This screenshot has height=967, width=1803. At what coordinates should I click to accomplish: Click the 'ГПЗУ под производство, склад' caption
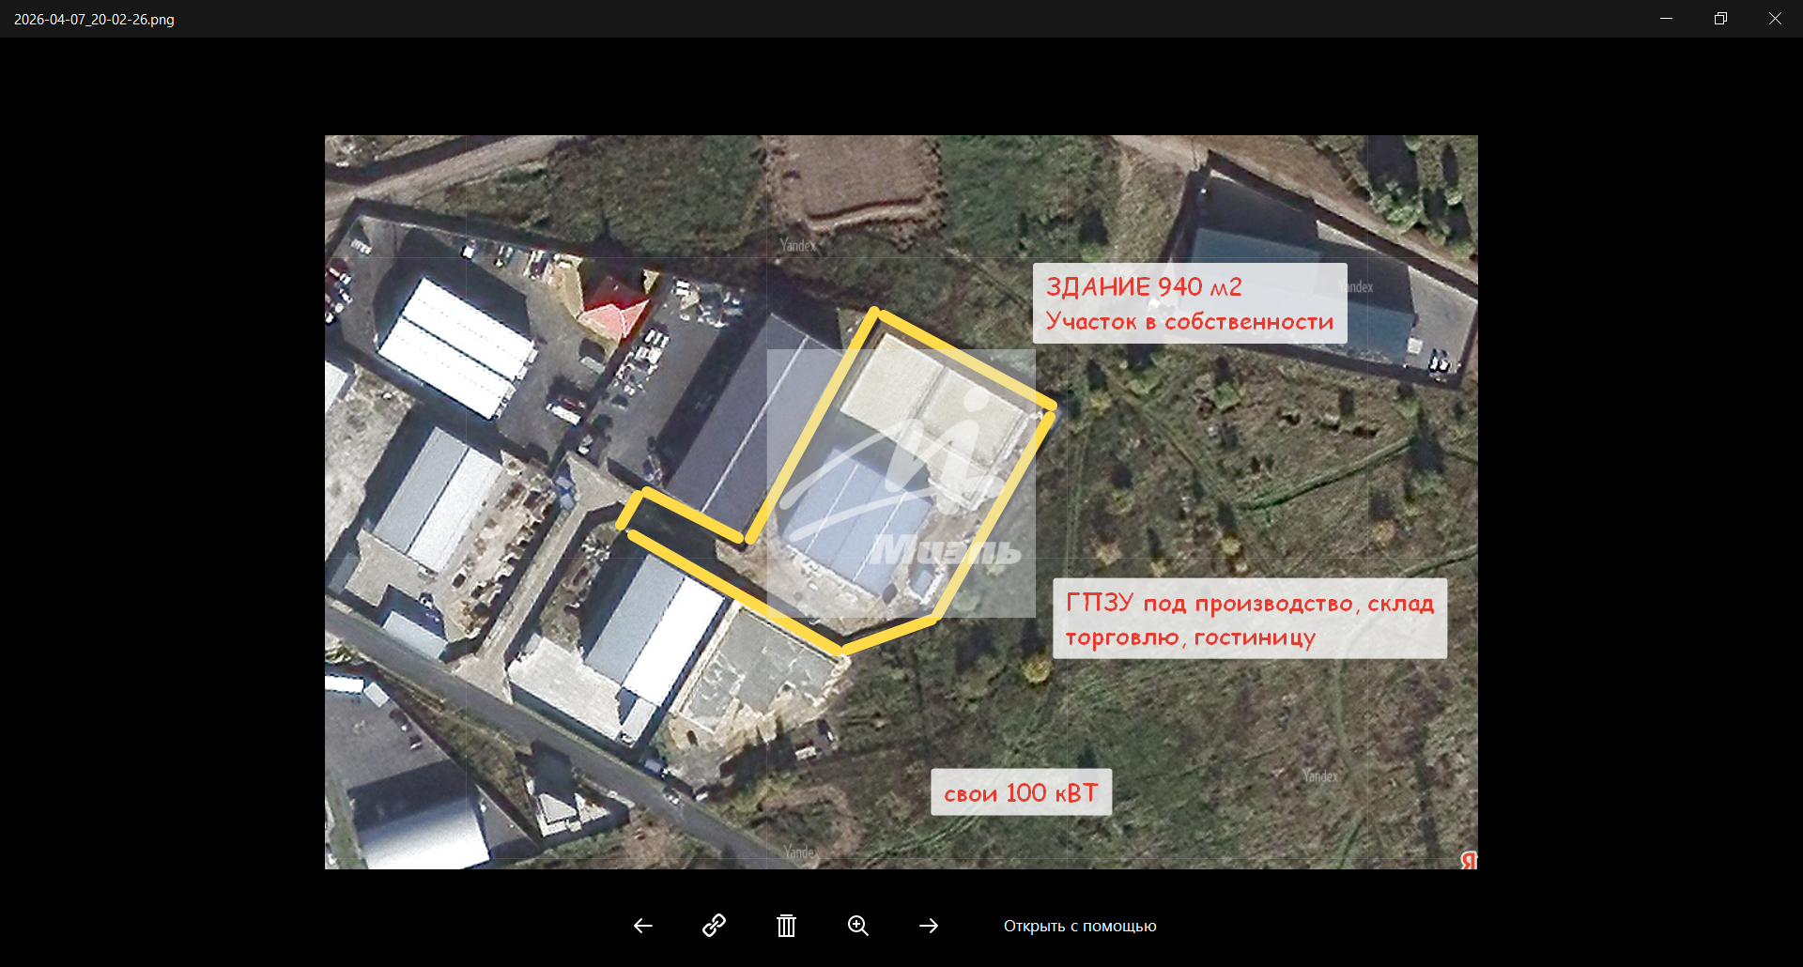click(1249, 603)
